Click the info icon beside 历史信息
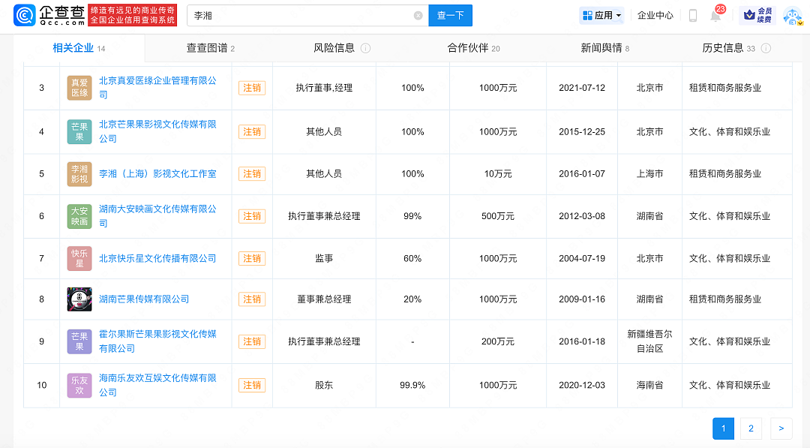Image resolution: width=810 pixels, height=448 pixels. click(765, 48)
